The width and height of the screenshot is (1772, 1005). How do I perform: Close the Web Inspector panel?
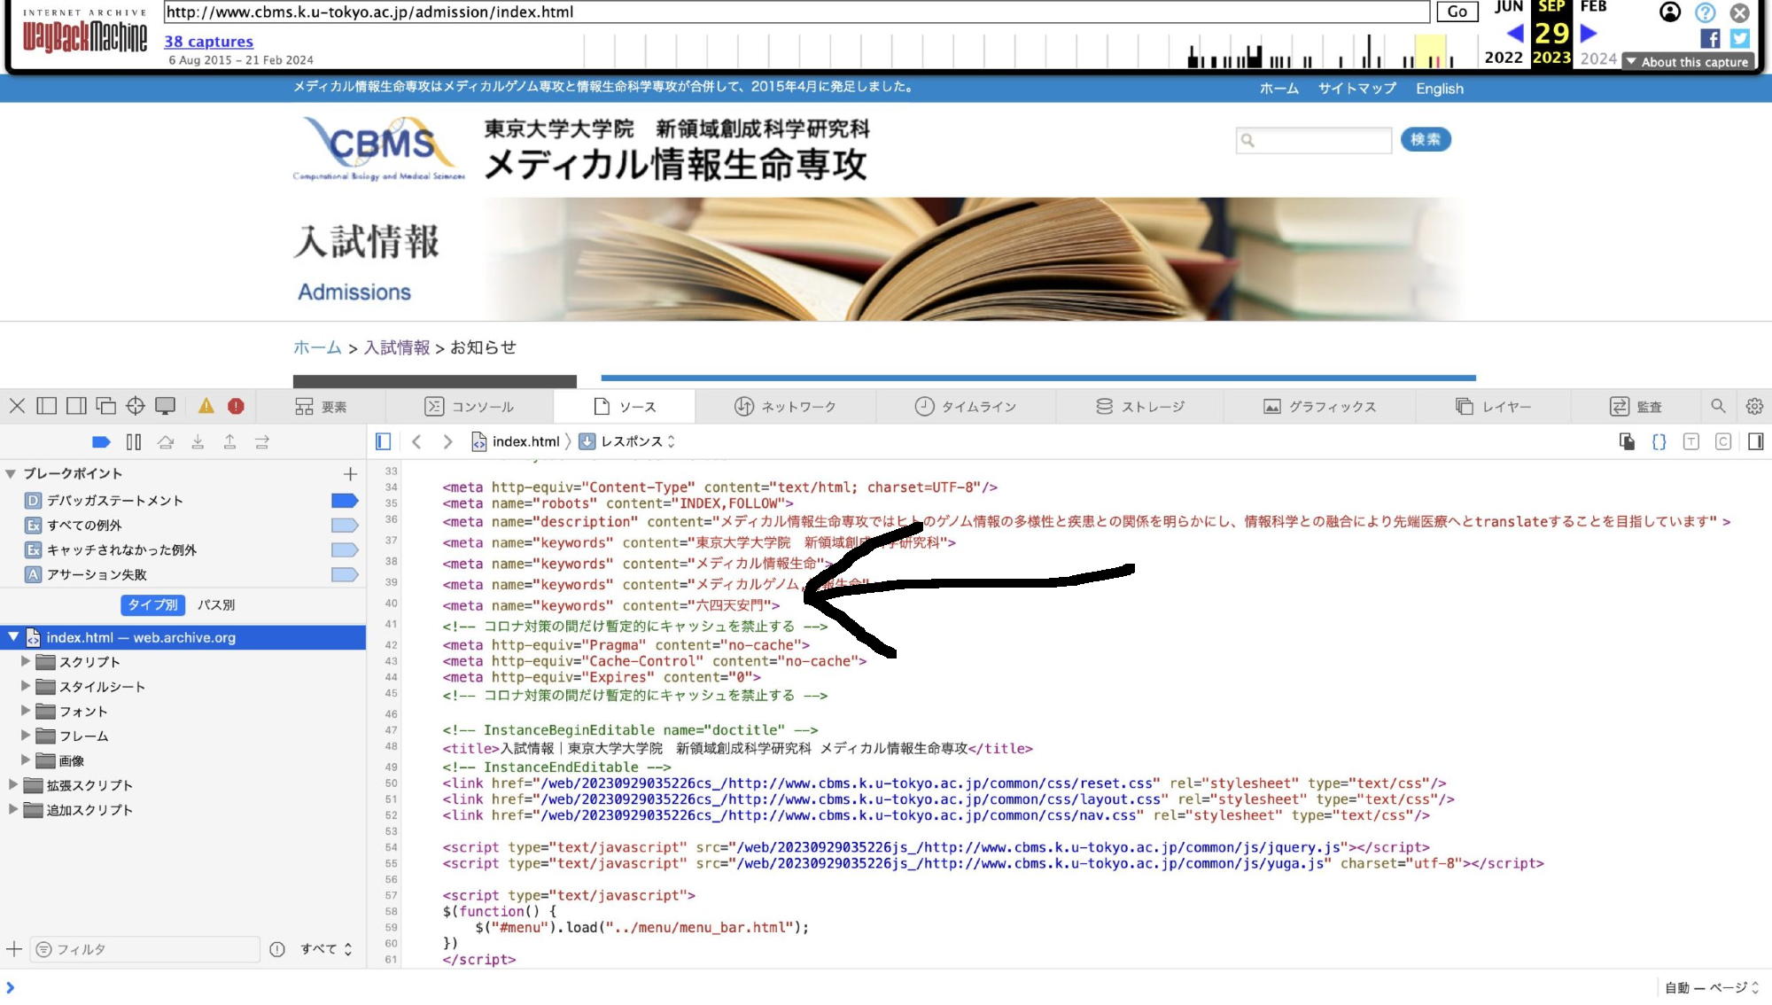click(x=17, y=406)
